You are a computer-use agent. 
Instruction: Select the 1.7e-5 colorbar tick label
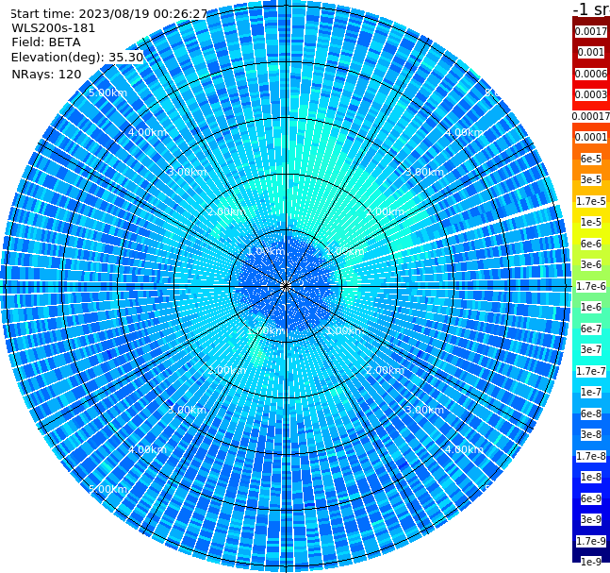(591, 201)
